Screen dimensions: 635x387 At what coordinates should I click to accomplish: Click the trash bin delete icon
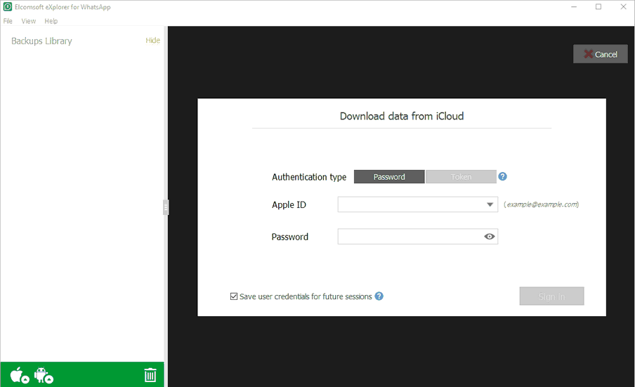click(x=150, y=375)
